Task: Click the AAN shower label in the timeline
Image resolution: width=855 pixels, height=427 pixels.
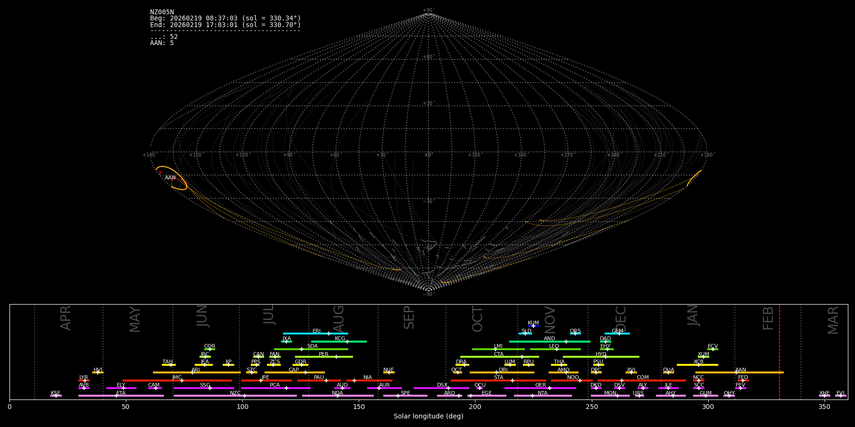Action: click(741, 370)
